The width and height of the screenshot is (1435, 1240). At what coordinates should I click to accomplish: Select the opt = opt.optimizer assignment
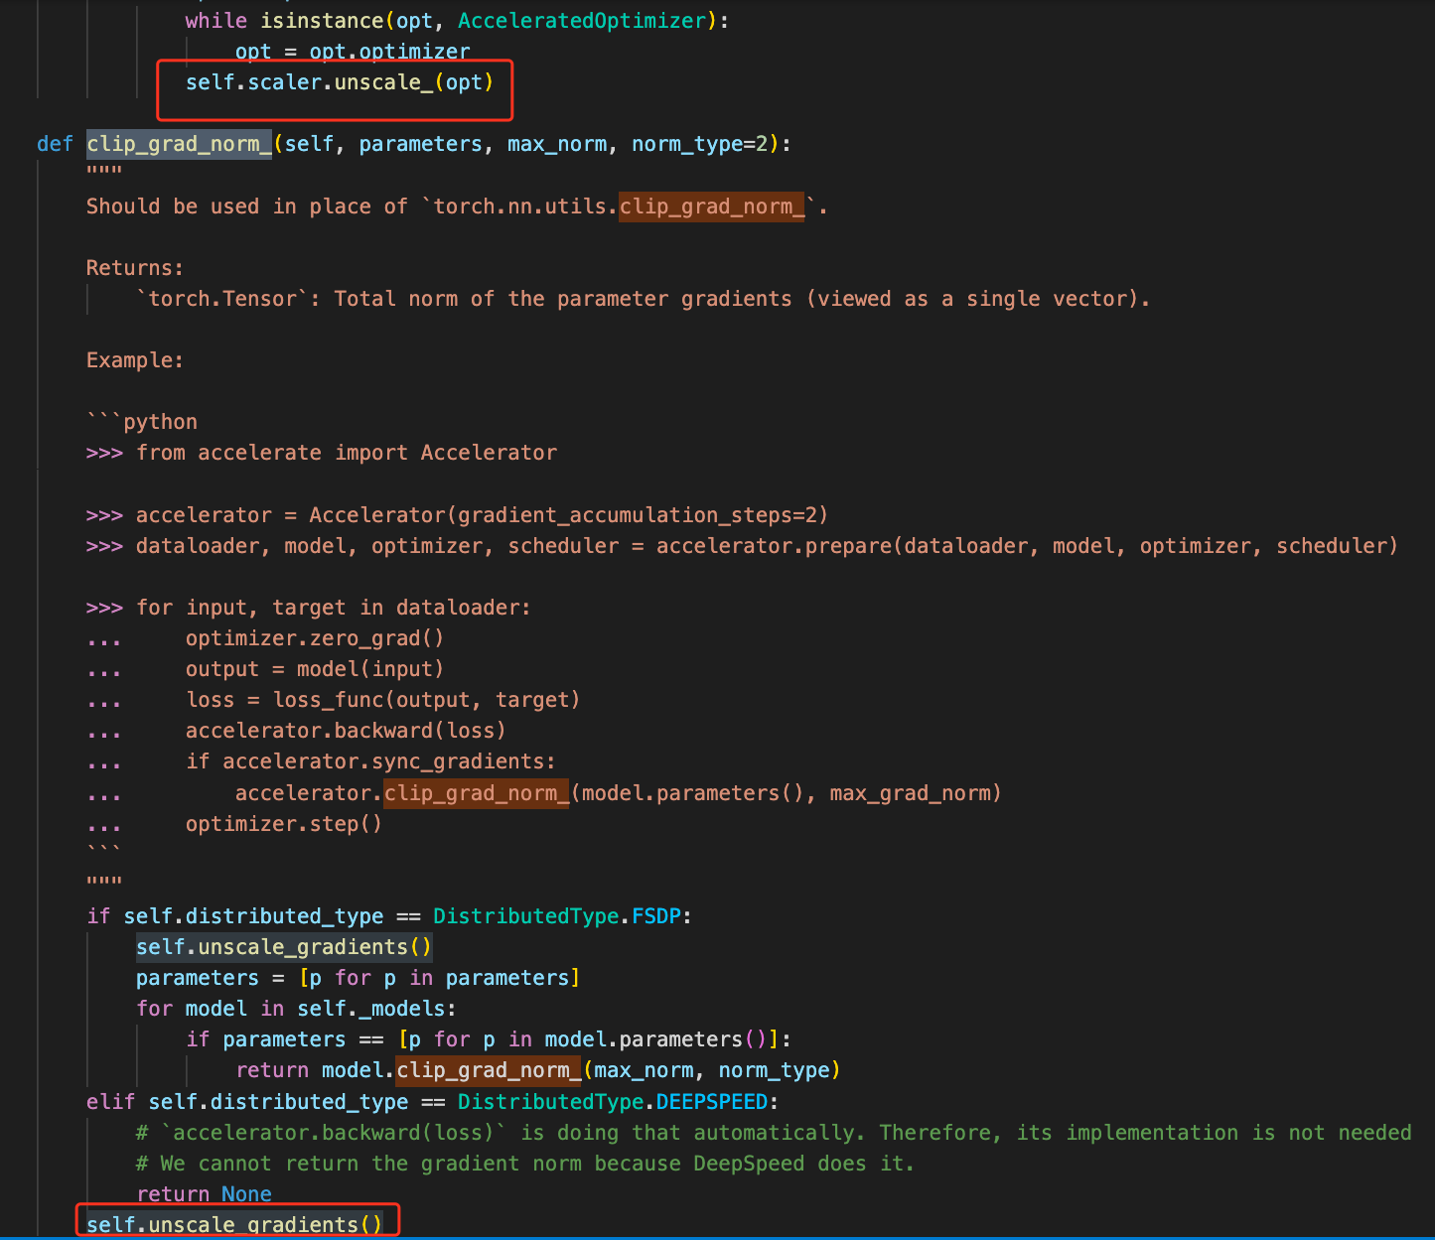[x=352, y=51]
